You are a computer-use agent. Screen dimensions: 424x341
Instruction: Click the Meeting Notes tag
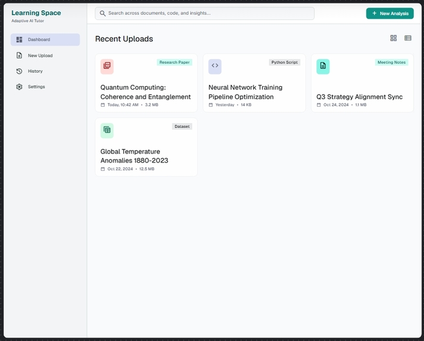point(391,62)
